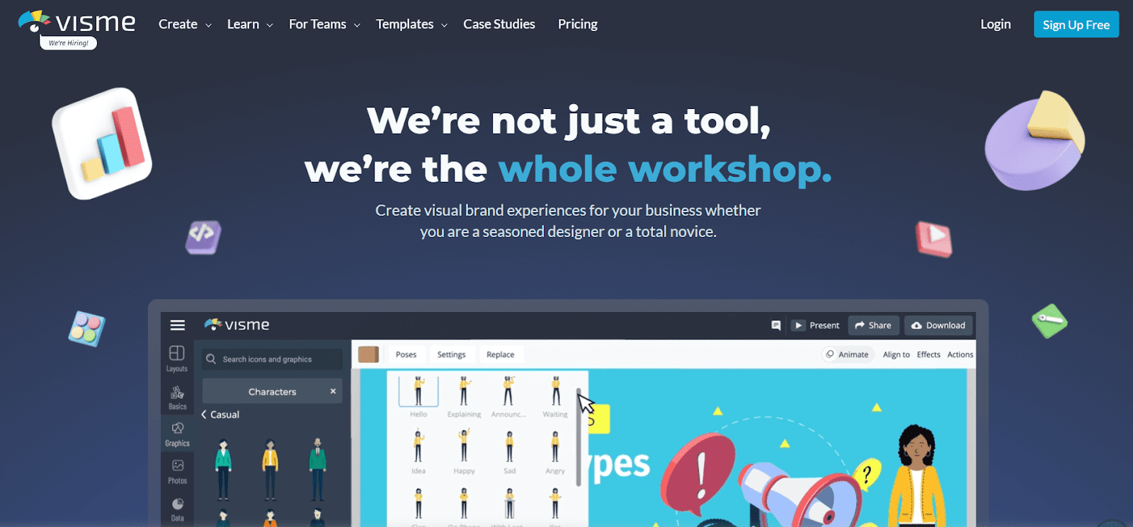Viewport: 1133px width, 527px height.
Task: Go to the Pricing page
Action: point(578,24)
